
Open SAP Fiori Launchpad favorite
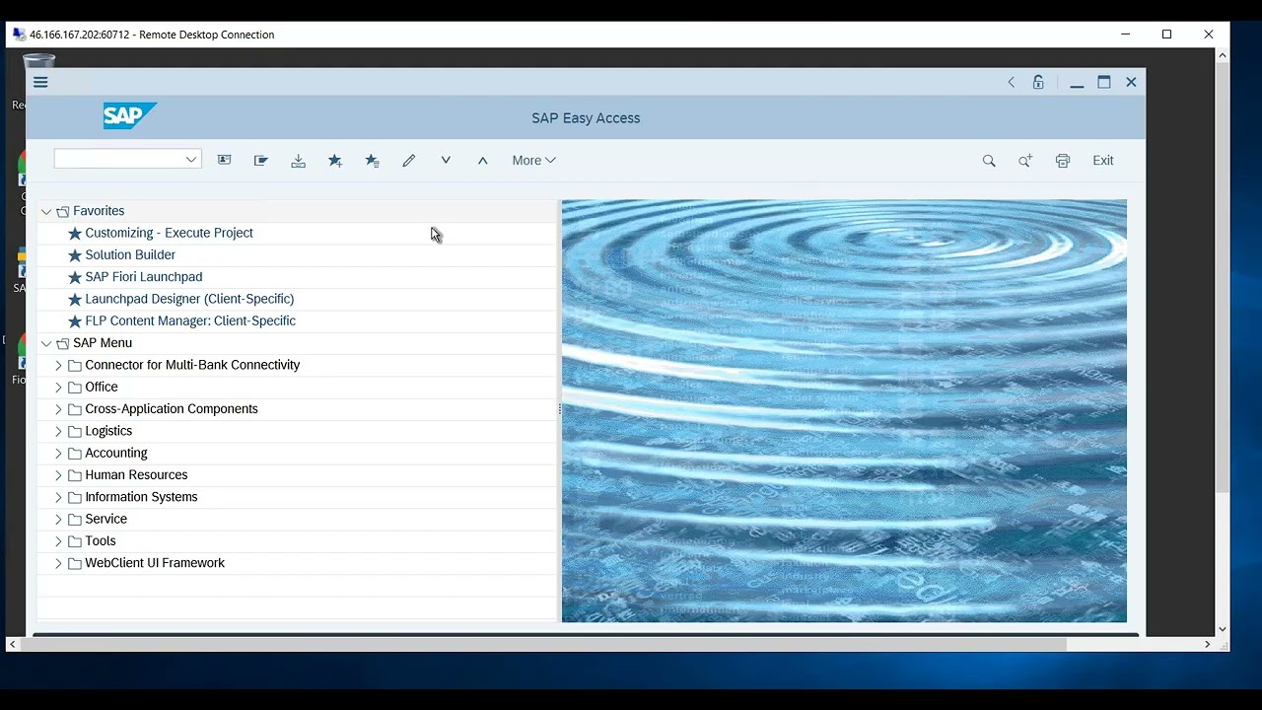[144, 277]
